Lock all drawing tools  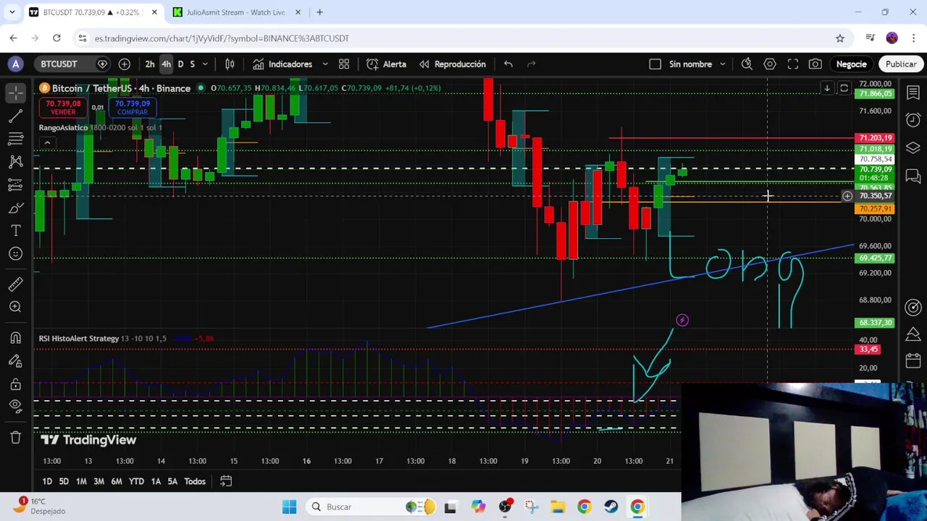click(x=16, y=384)
